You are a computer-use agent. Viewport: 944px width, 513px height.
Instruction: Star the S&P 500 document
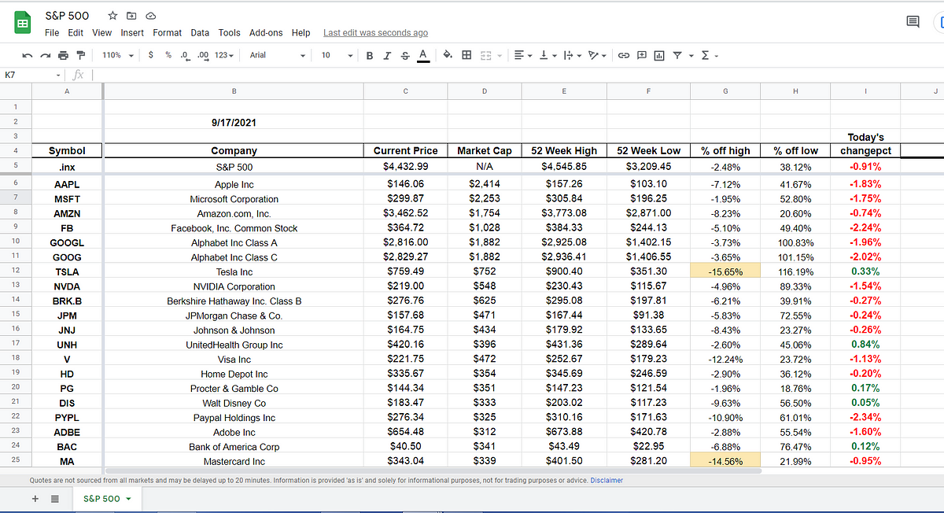pos(112,16)
